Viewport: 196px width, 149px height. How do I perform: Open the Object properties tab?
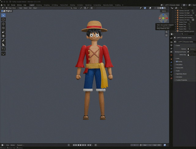(171, 59)
